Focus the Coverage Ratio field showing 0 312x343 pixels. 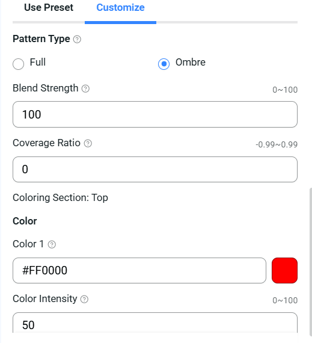pyautogui.click(x=155, y=169)
